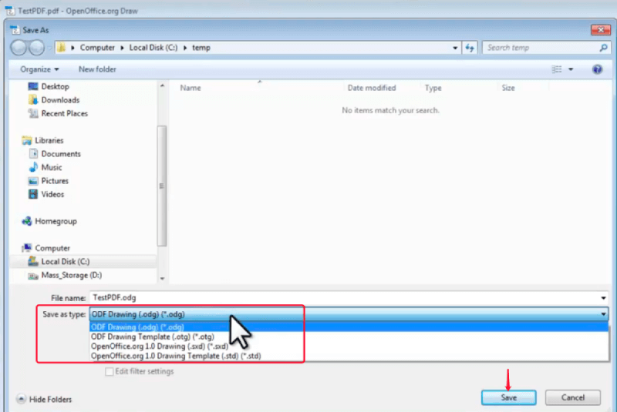
Task: Expand the Save as type dropdown arrow
Action: click(603, 314)
